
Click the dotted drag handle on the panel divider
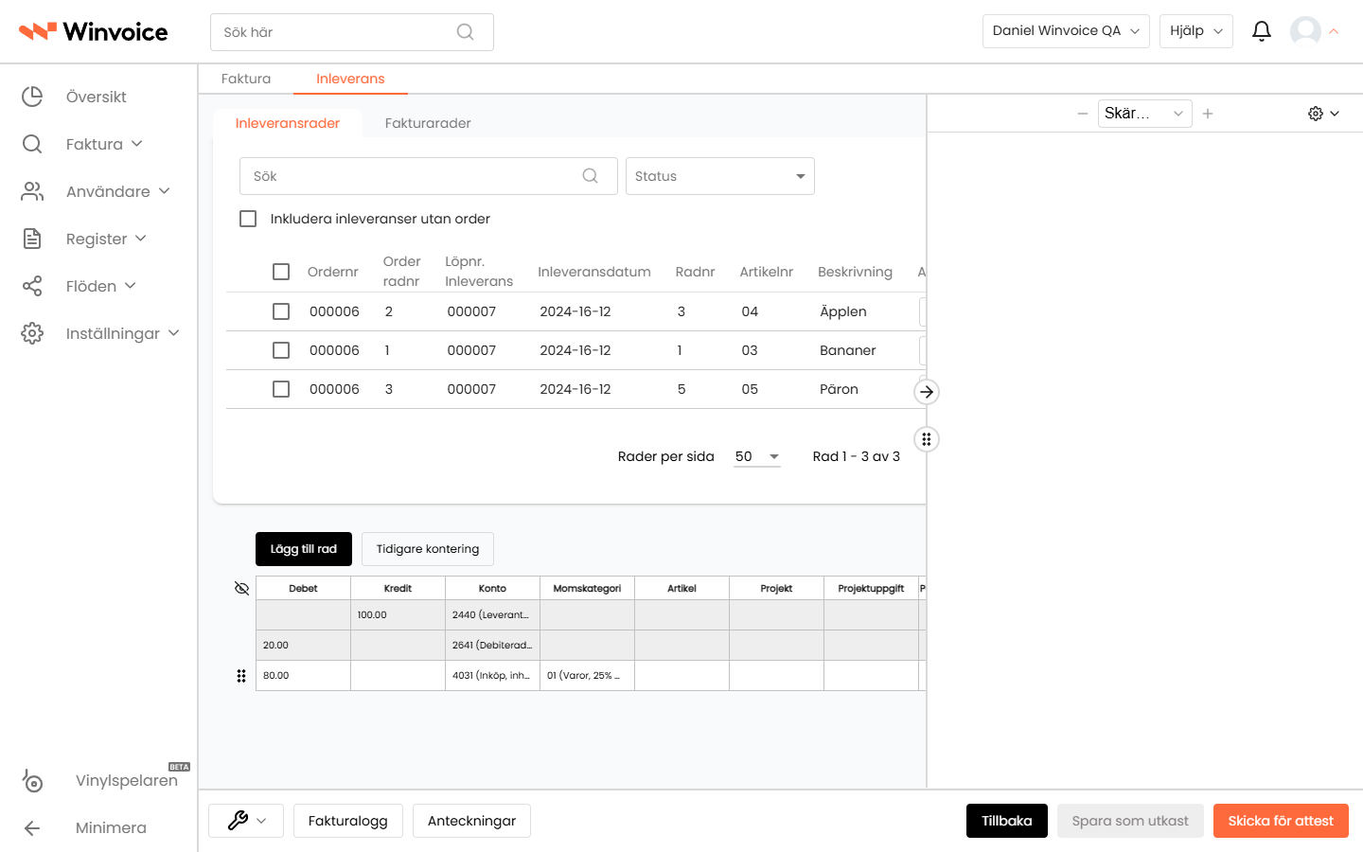coord(927,439)
